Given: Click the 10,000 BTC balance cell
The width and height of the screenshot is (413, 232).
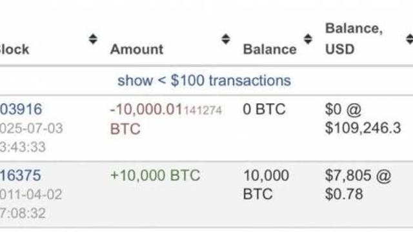Looking at the screenshot, I should coord(266,185).
